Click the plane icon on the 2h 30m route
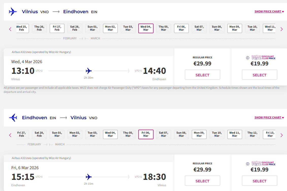The image size is (287, 191). (89, 71)
